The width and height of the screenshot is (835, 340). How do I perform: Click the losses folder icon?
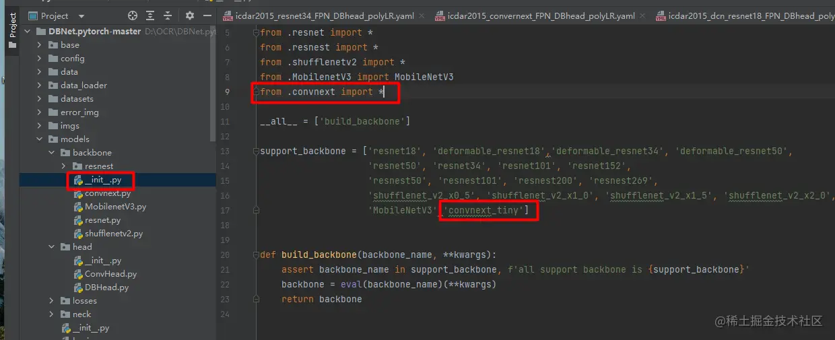65,301
